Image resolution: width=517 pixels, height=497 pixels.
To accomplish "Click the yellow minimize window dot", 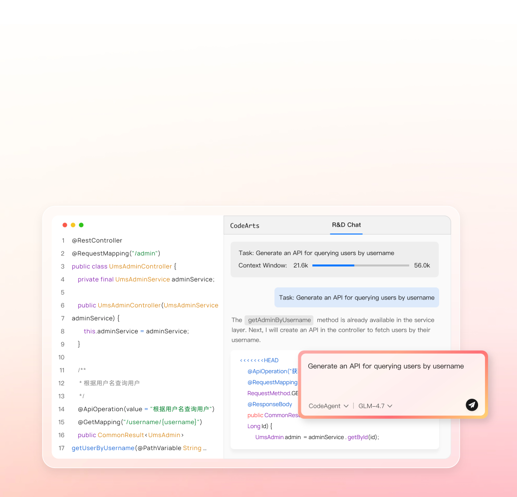I will click(73, 225).
